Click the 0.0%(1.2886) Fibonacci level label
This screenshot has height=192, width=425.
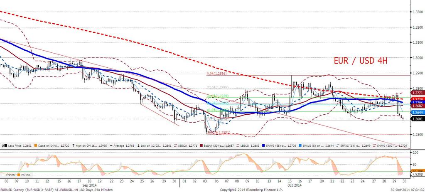pyautogui.click(x=216, y=74)
